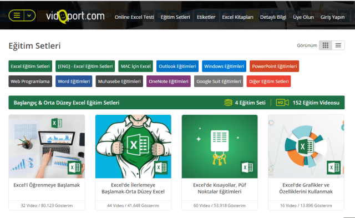The width and height of the screenshot is (355, 218).
Task: Select Outlook Eğitimleri category button
Action: point(177,67)
